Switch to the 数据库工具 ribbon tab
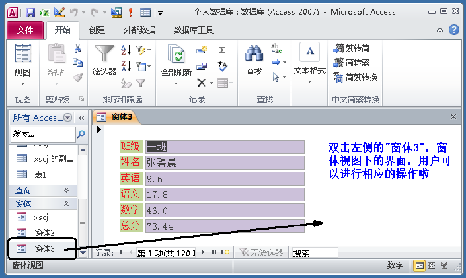The width and height of the screenshot is (466, 278). pyautogui.click(x=194, y=30)
